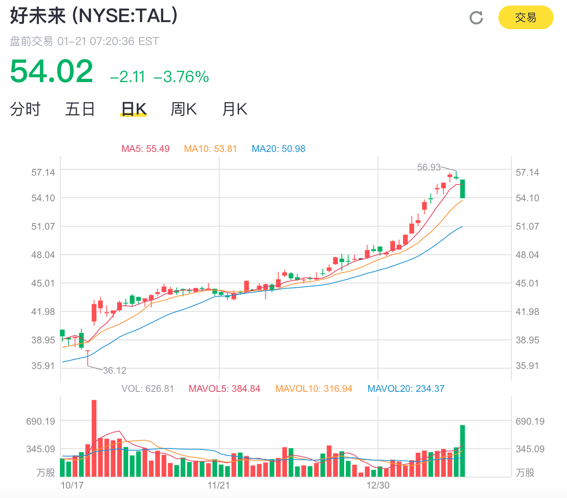Click the percent change -3.76%
The height and width of the screenshot is (498, 567).
pyautogui.click(x=181, y=77)
